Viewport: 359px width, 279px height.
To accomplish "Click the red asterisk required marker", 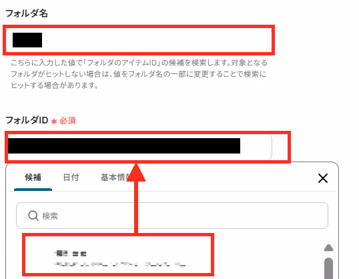I will [54, 121].
